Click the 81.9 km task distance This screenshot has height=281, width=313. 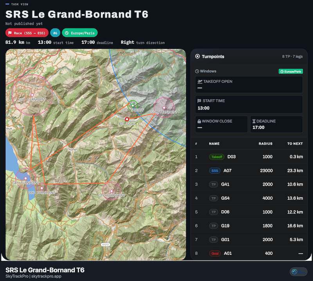(18, 42)
